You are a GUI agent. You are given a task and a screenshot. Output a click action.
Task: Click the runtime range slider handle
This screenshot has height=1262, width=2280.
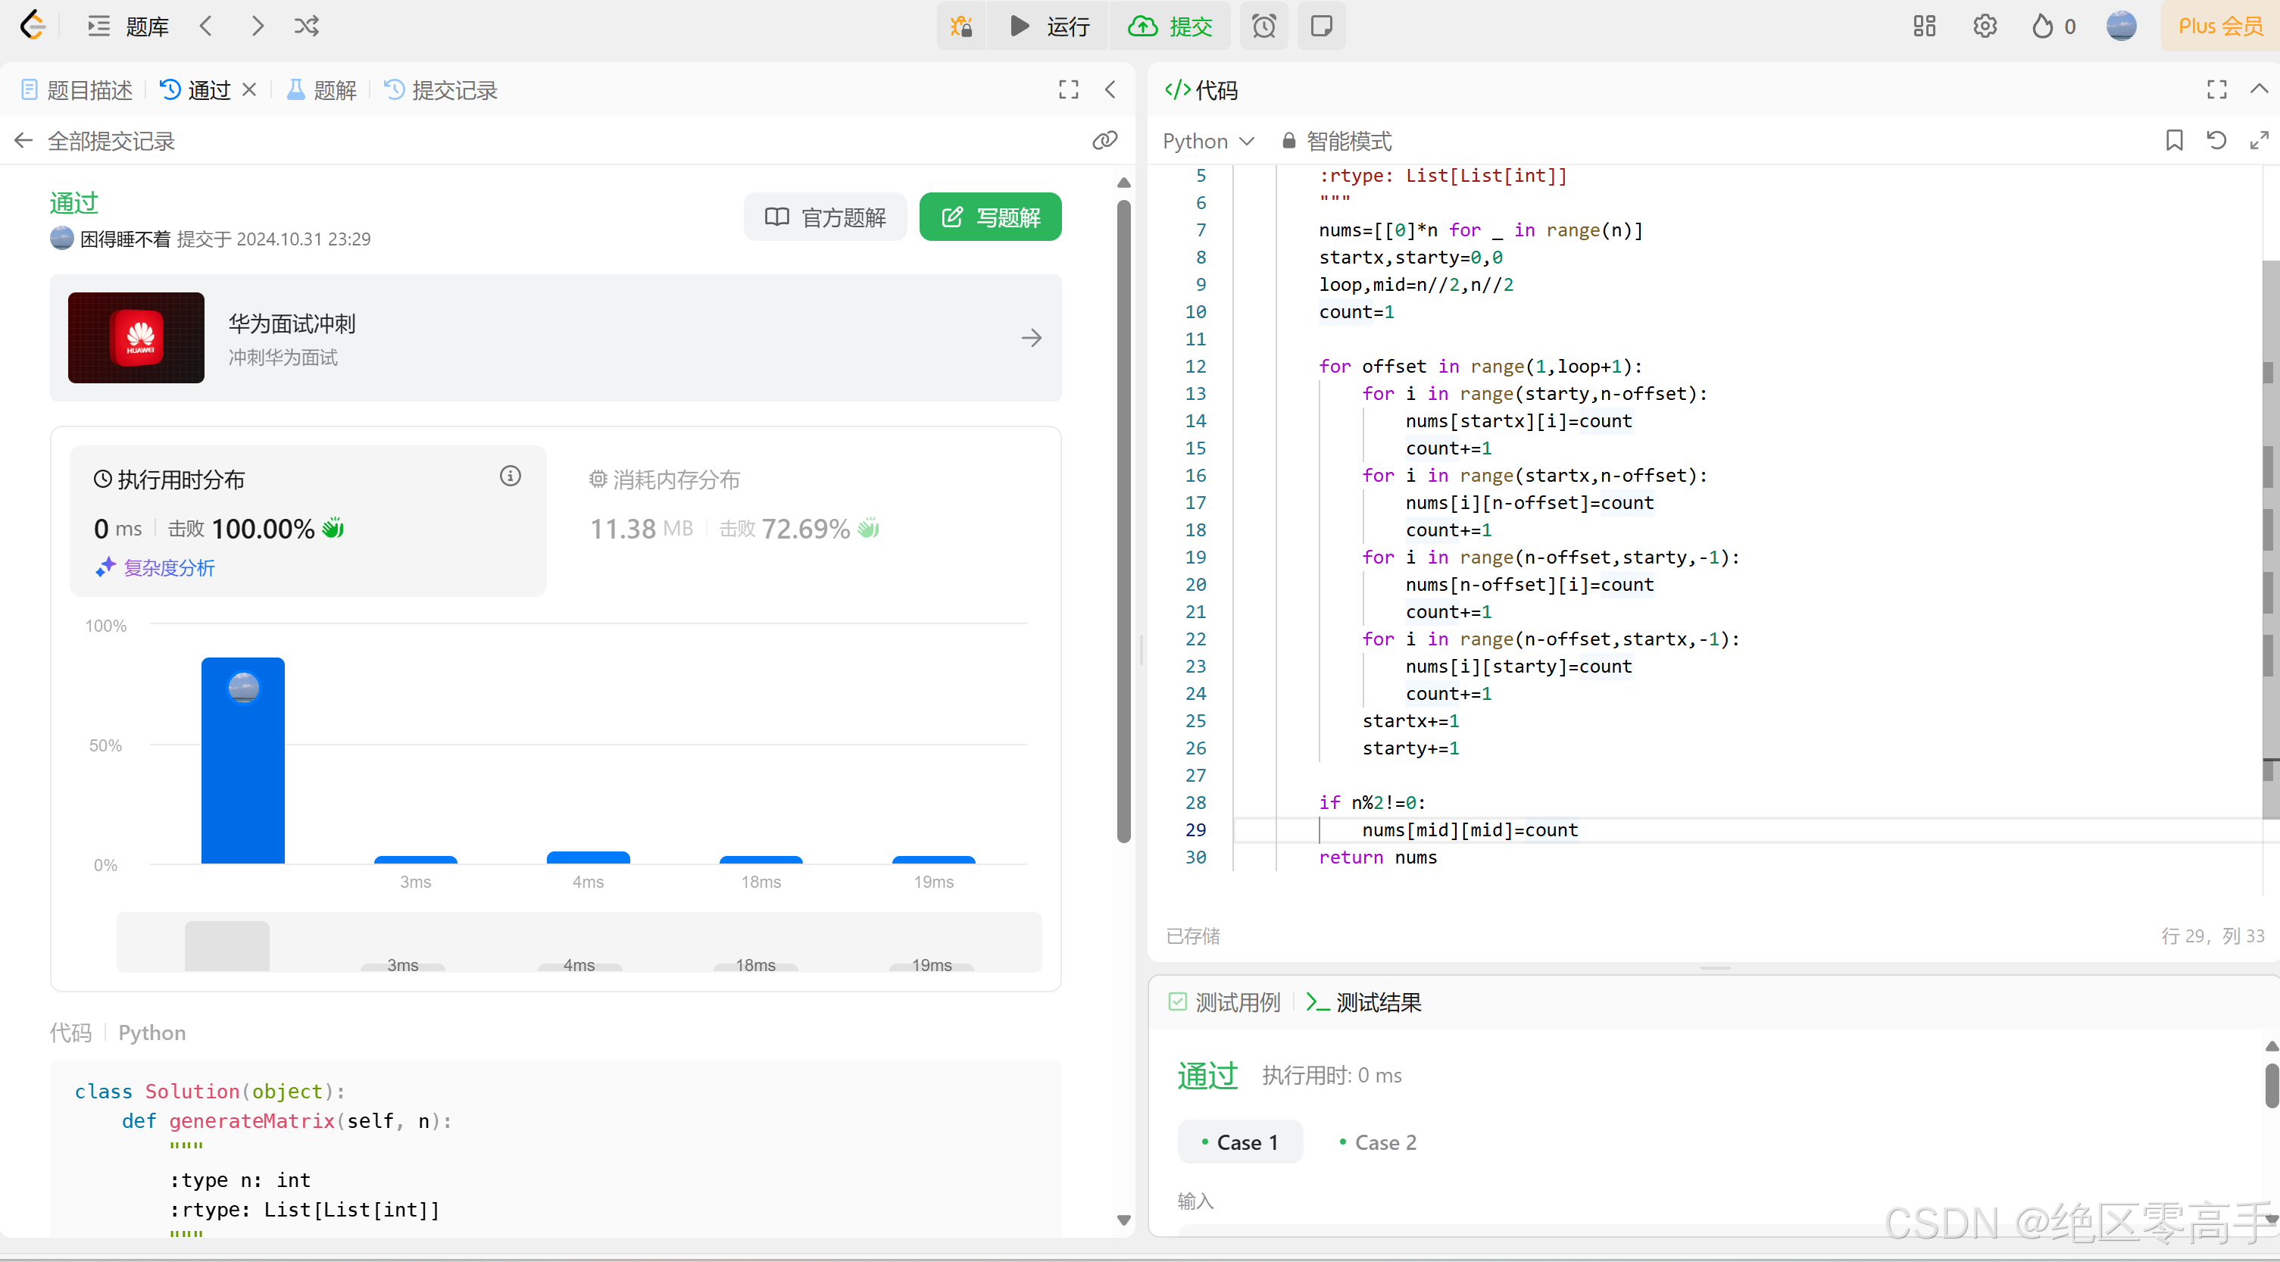coord(226,945)
